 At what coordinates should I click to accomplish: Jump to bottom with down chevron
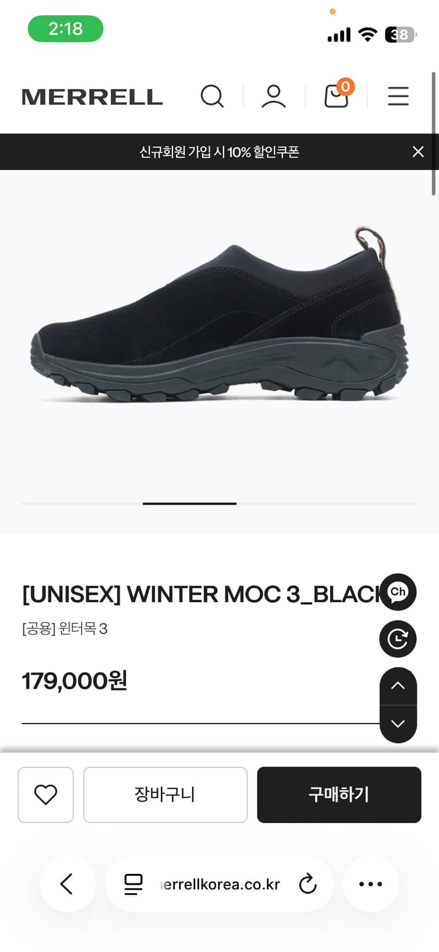398,724
